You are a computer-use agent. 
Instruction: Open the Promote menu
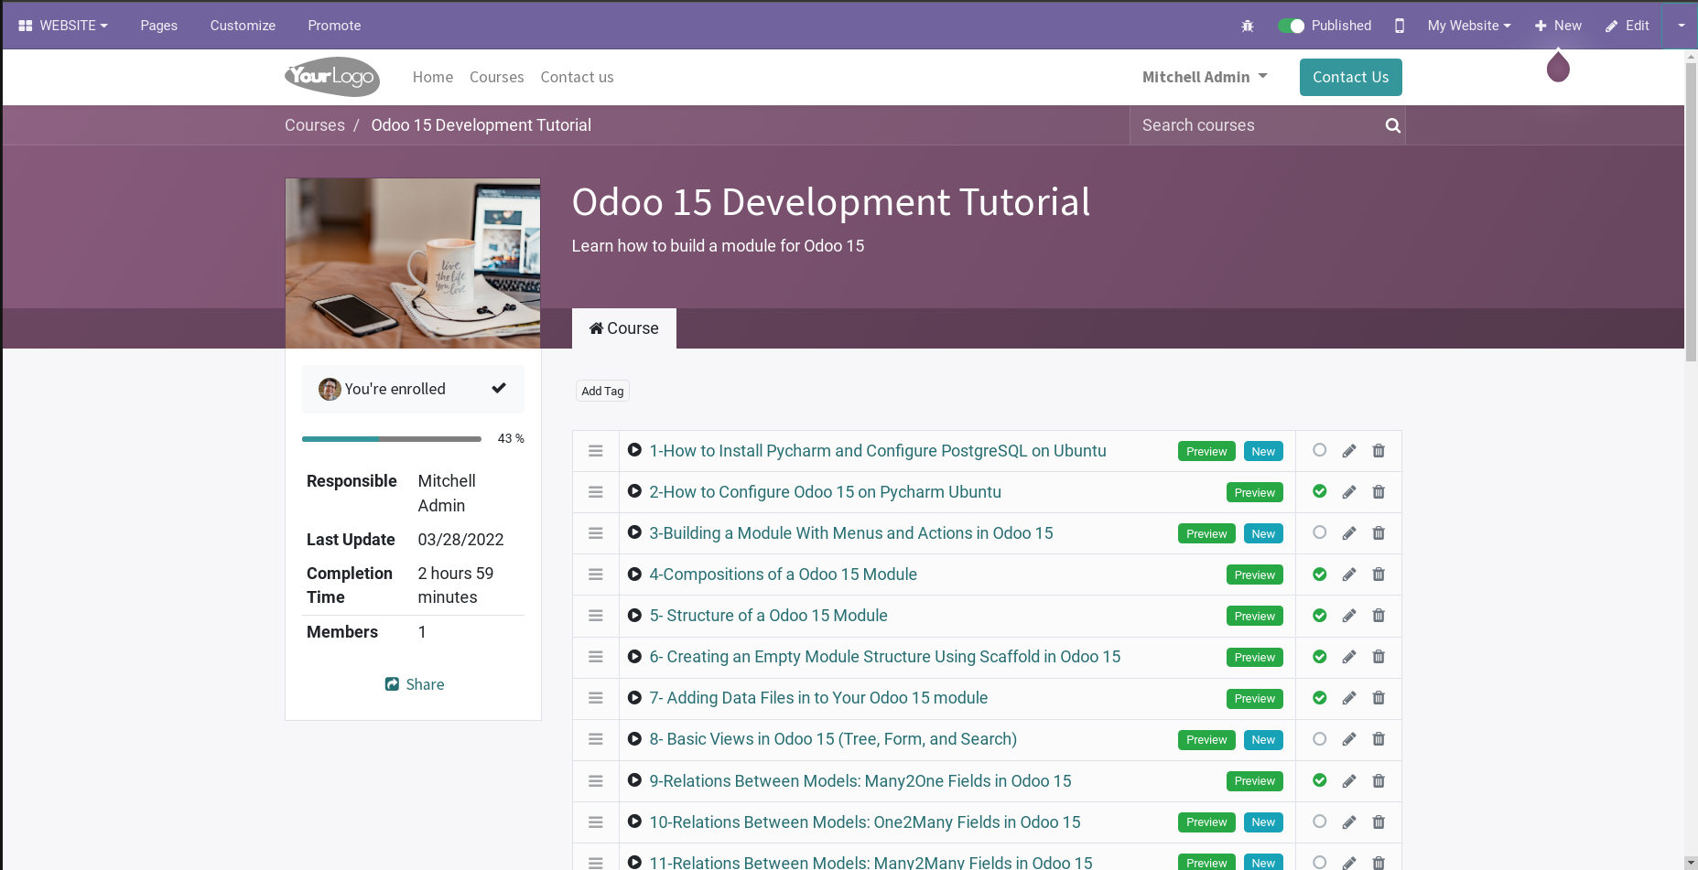[334, 26]
